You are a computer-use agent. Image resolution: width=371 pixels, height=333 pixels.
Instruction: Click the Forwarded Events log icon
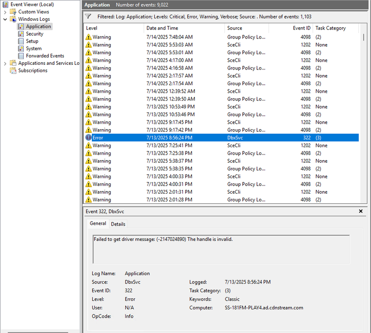[21, 56]
